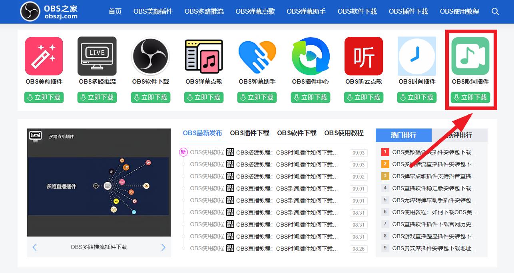This screenshot has width=514, height=273.
Task: Select the OBS使用教程 navigation item
Action: coord(459,12)
